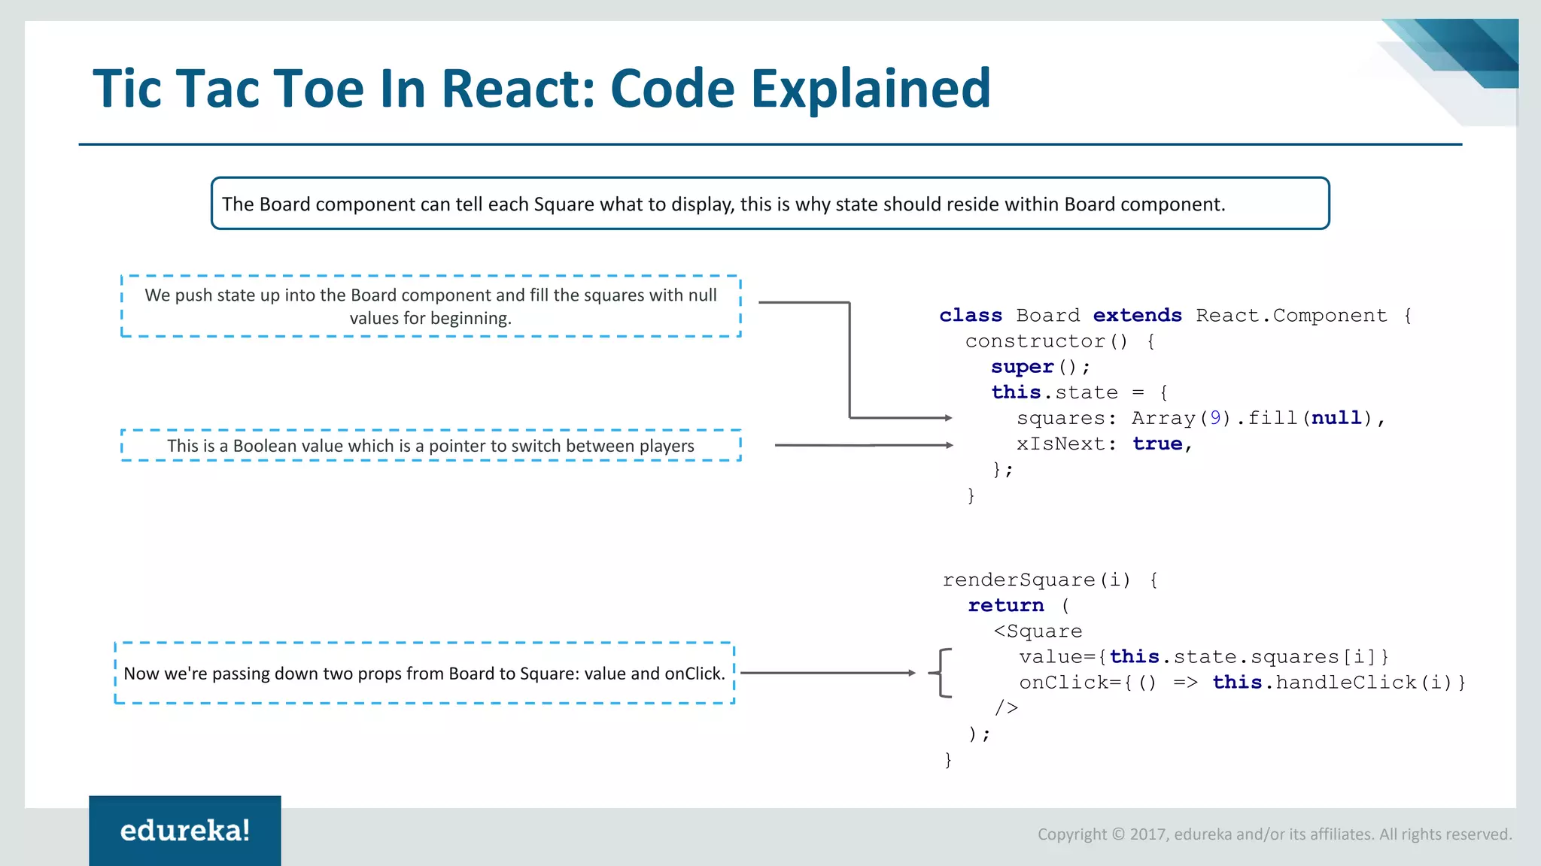
Task: Click the 'We push state up' dashed note
Action: (x=430, y=306)
